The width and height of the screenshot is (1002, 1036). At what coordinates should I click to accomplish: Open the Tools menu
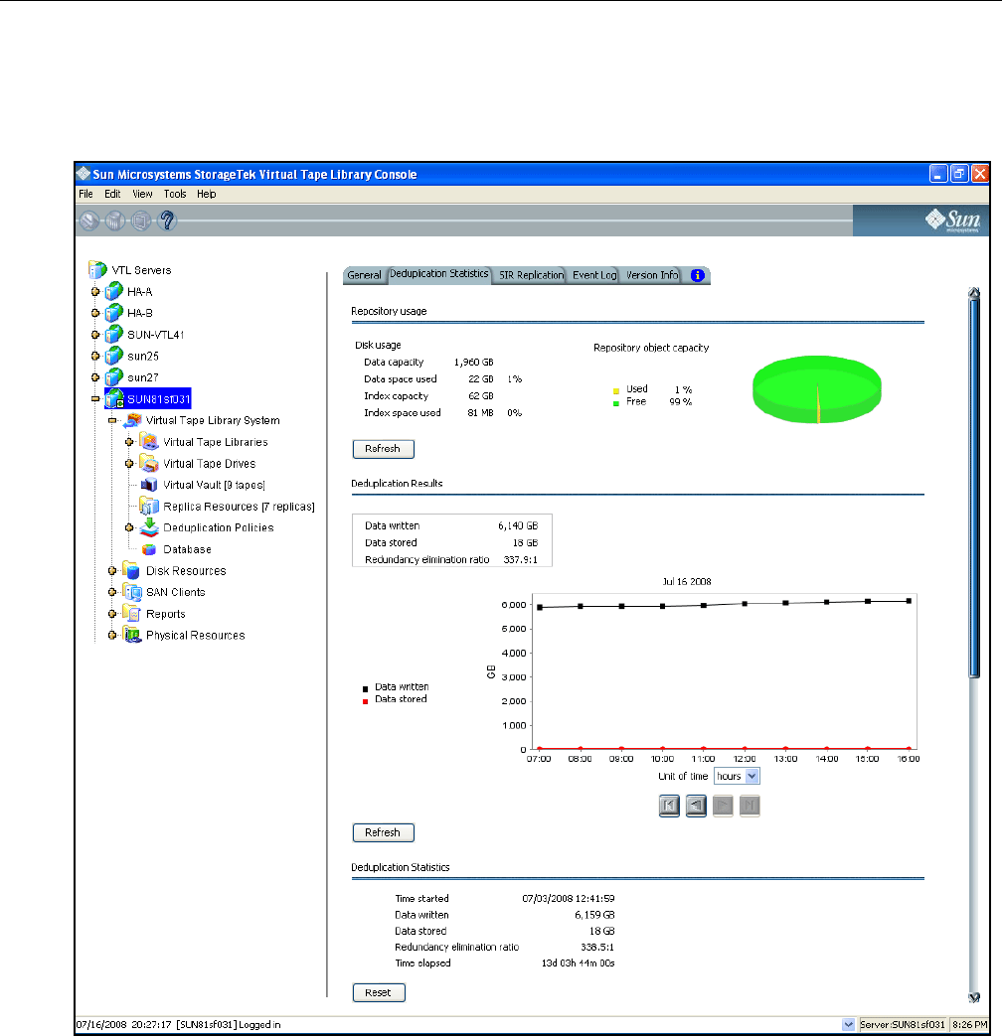pos(175,194)
